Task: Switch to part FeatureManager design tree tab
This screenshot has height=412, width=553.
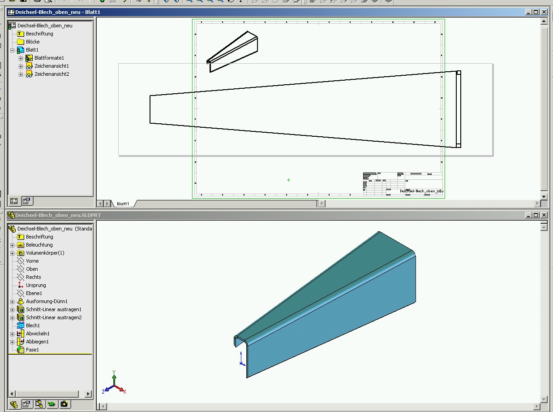Action: coord(14,404)
